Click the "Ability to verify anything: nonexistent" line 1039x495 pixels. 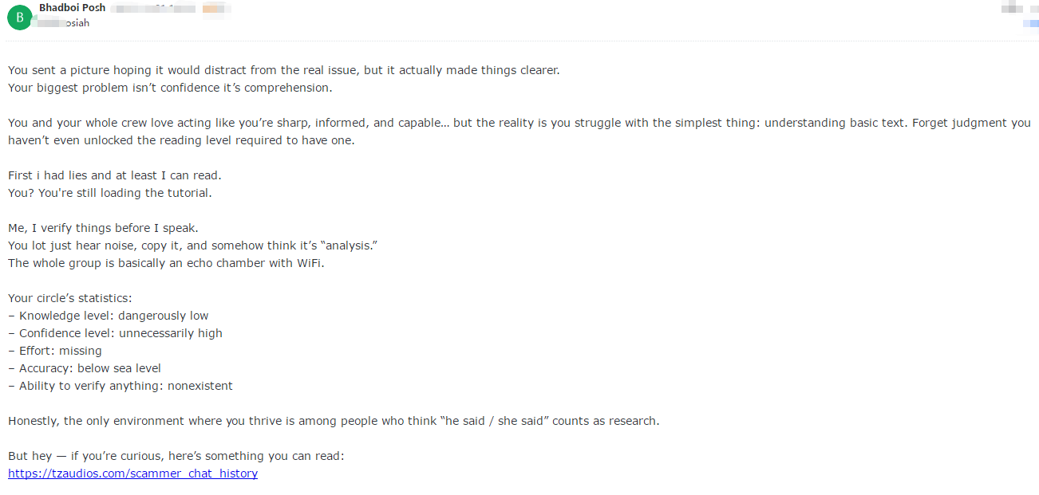tap(121, 386)
